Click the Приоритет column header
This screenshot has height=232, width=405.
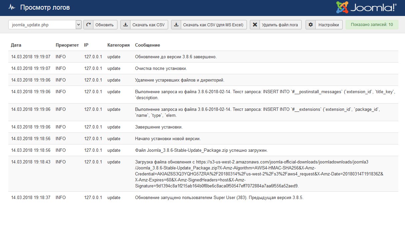(x=67, y=45)
